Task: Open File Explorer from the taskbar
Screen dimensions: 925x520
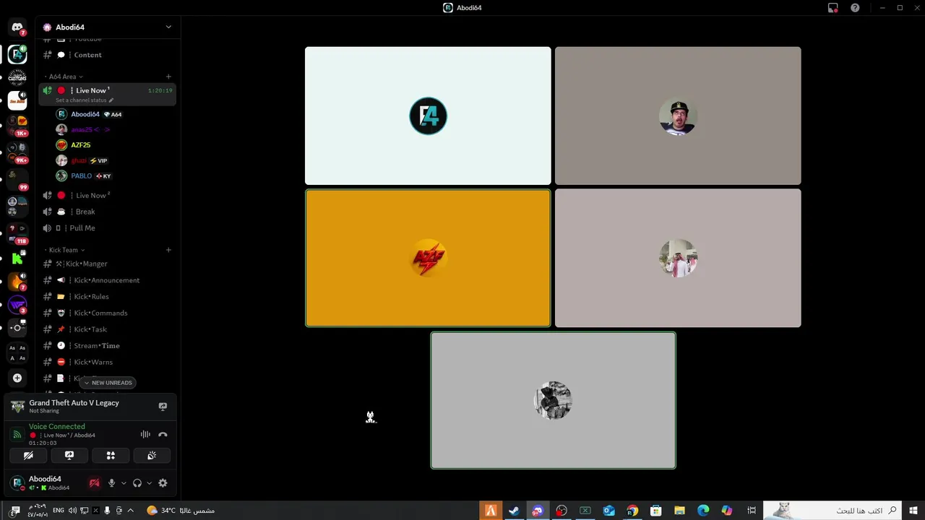Action: coord(679,511)
